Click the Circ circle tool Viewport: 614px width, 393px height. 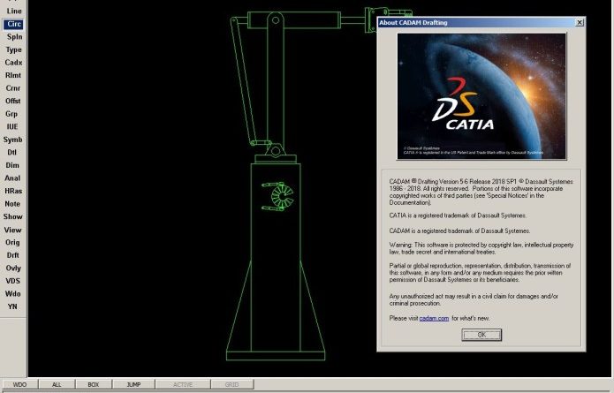click(x=13, y=24)
